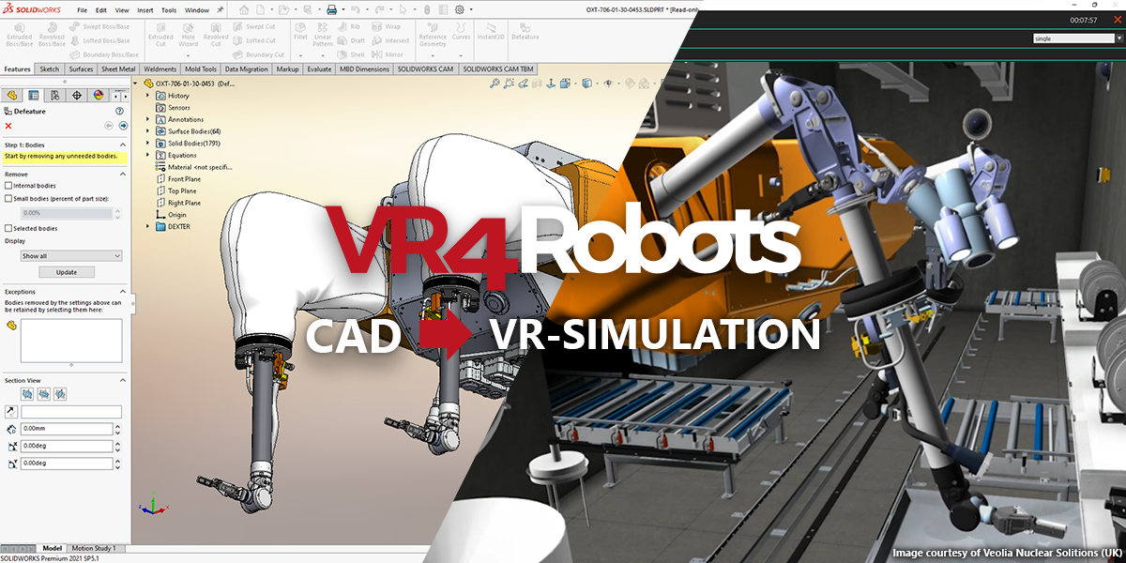Expand the Surface Bodies(64) node
Viewport: 1126px width, 563px height.
(x=147, y=131)
